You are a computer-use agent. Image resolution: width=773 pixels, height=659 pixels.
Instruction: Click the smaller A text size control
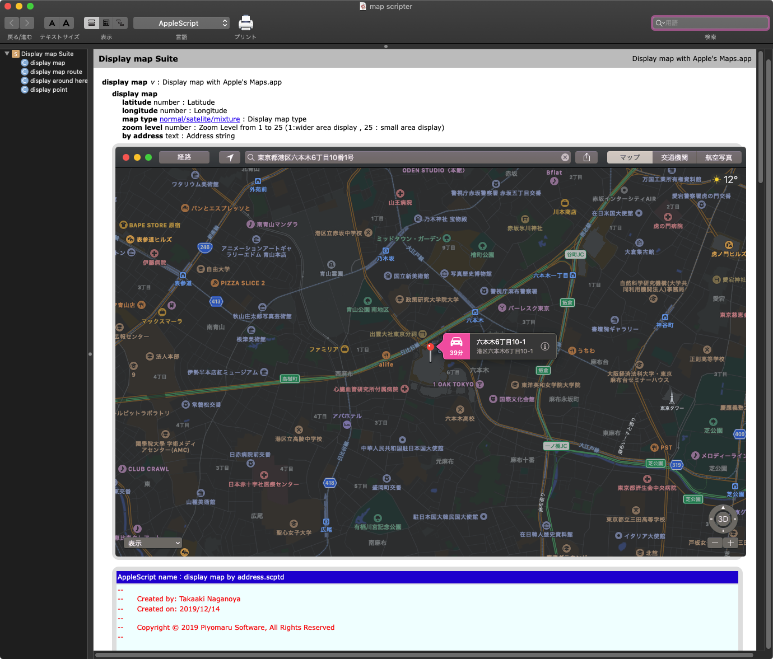coord(52,23)
